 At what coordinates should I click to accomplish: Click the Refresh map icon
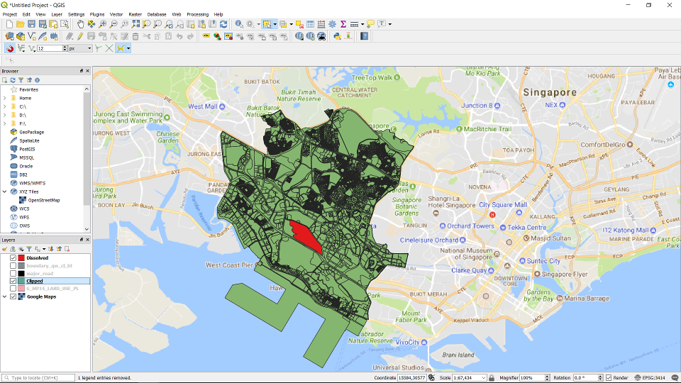[223, 24]
